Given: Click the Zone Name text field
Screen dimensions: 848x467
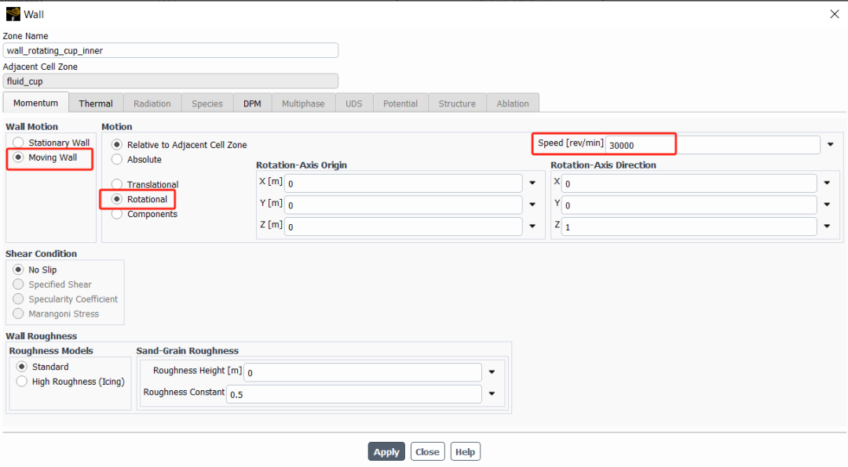Looking at the screenshot, I should point(170,51).
